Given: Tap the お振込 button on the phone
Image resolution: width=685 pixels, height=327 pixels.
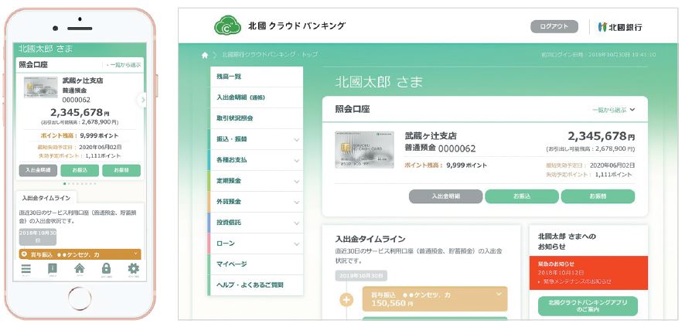Looking at the screenshot, I should click(x=80, y=170).
